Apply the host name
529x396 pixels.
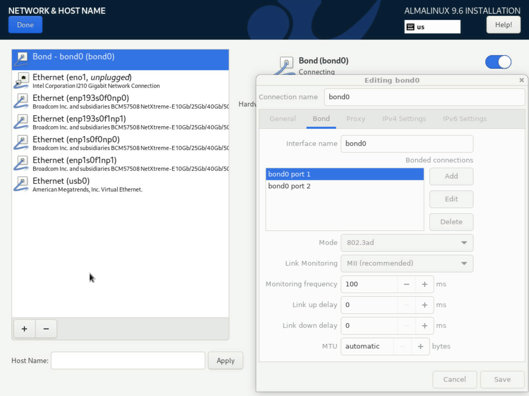[x=226, y=360]
